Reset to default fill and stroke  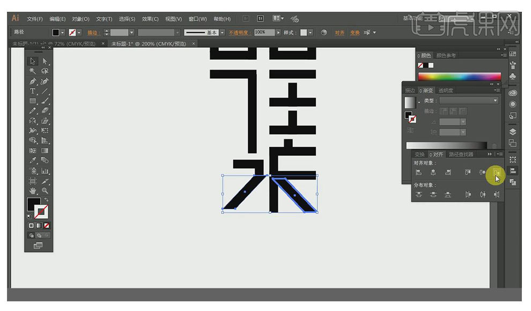coord(29,216)
